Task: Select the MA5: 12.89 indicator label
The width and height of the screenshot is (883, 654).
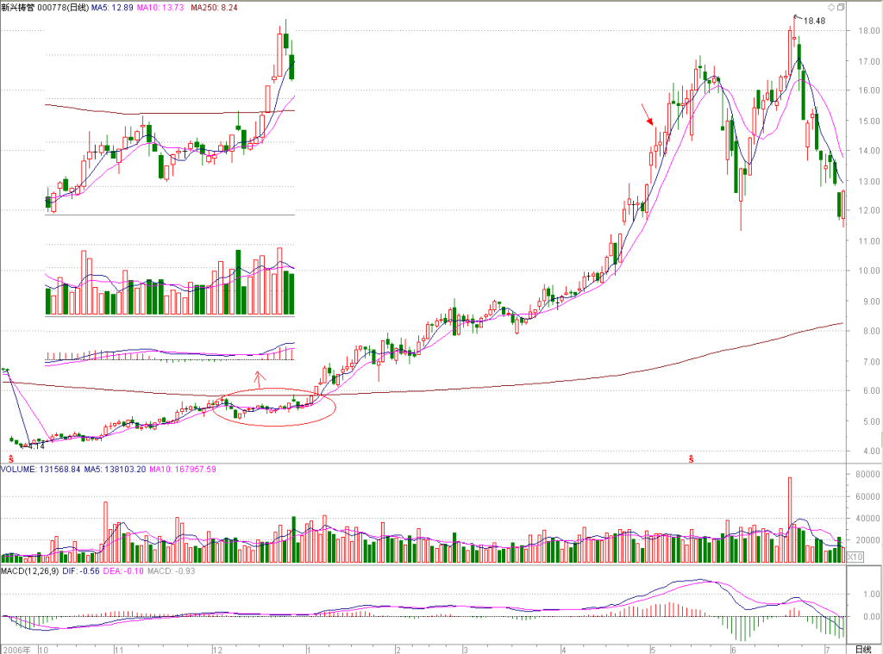Action: [113, 8]
